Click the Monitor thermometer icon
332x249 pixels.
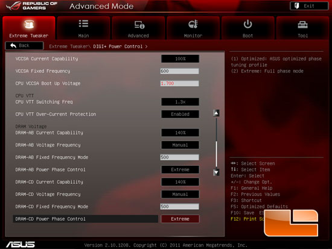click(193, 24)
